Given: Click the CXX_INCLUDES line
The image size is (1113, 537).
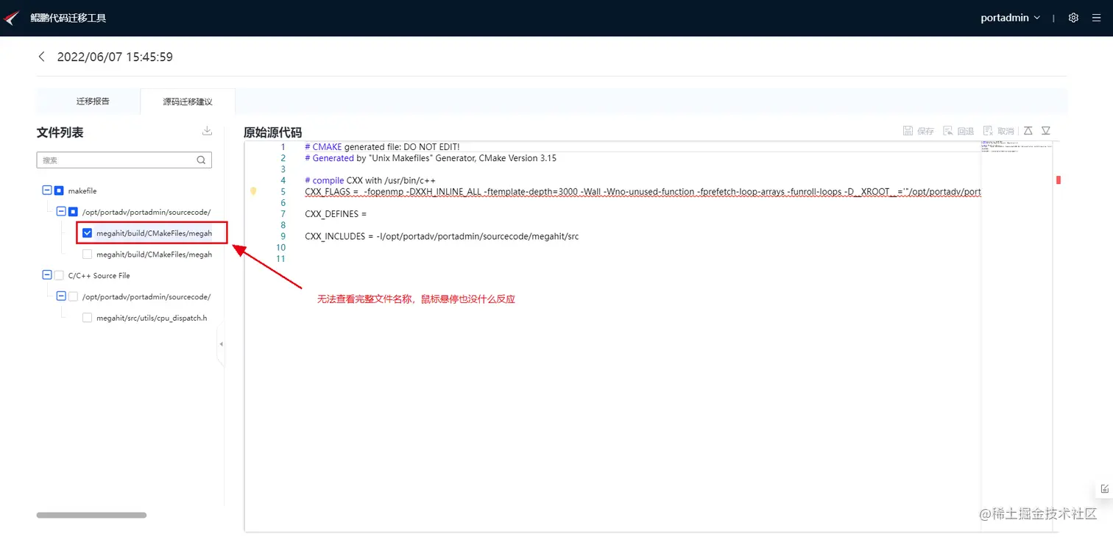Looking at the screenshot, I should pyautogui.click(x=442, y=236).
